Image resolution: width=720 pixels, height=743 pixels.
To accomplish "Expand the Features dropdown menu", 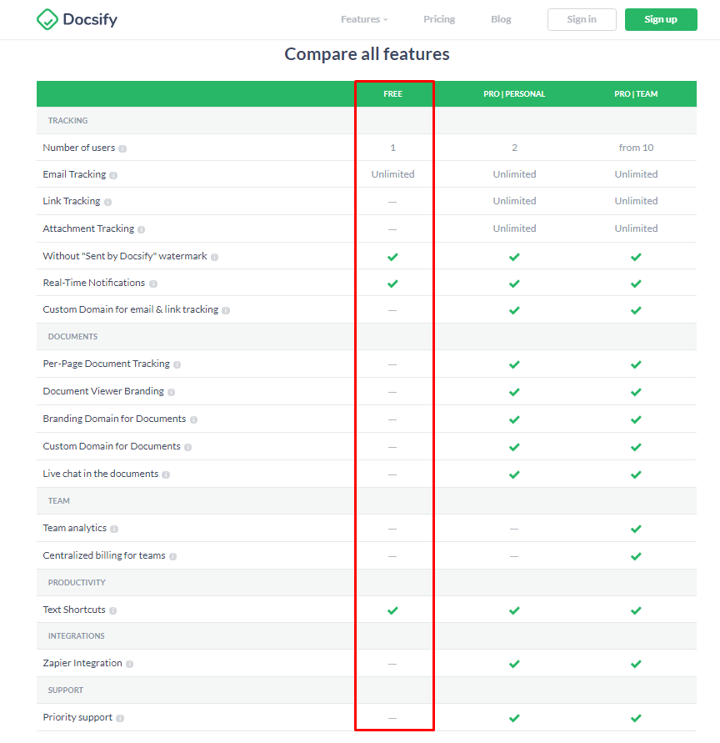I will point(364,19).
